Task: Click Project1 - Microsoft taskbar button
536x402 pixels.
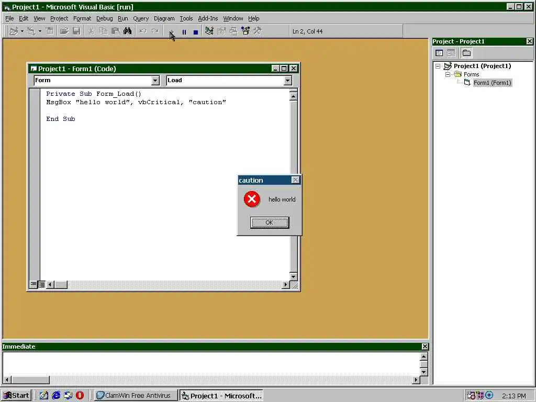Action: tap(221, 396)
